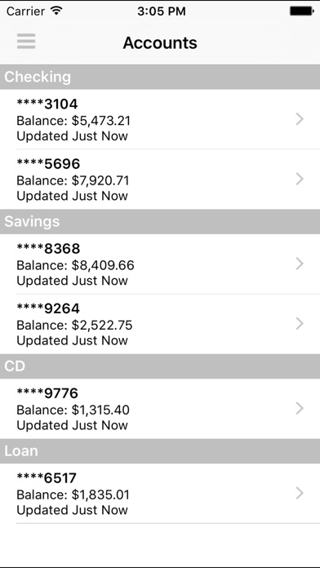Screen dimensions: 320x568
Task: Tap the chevron for CD account ****9776
Action: (x=300, y=409)
